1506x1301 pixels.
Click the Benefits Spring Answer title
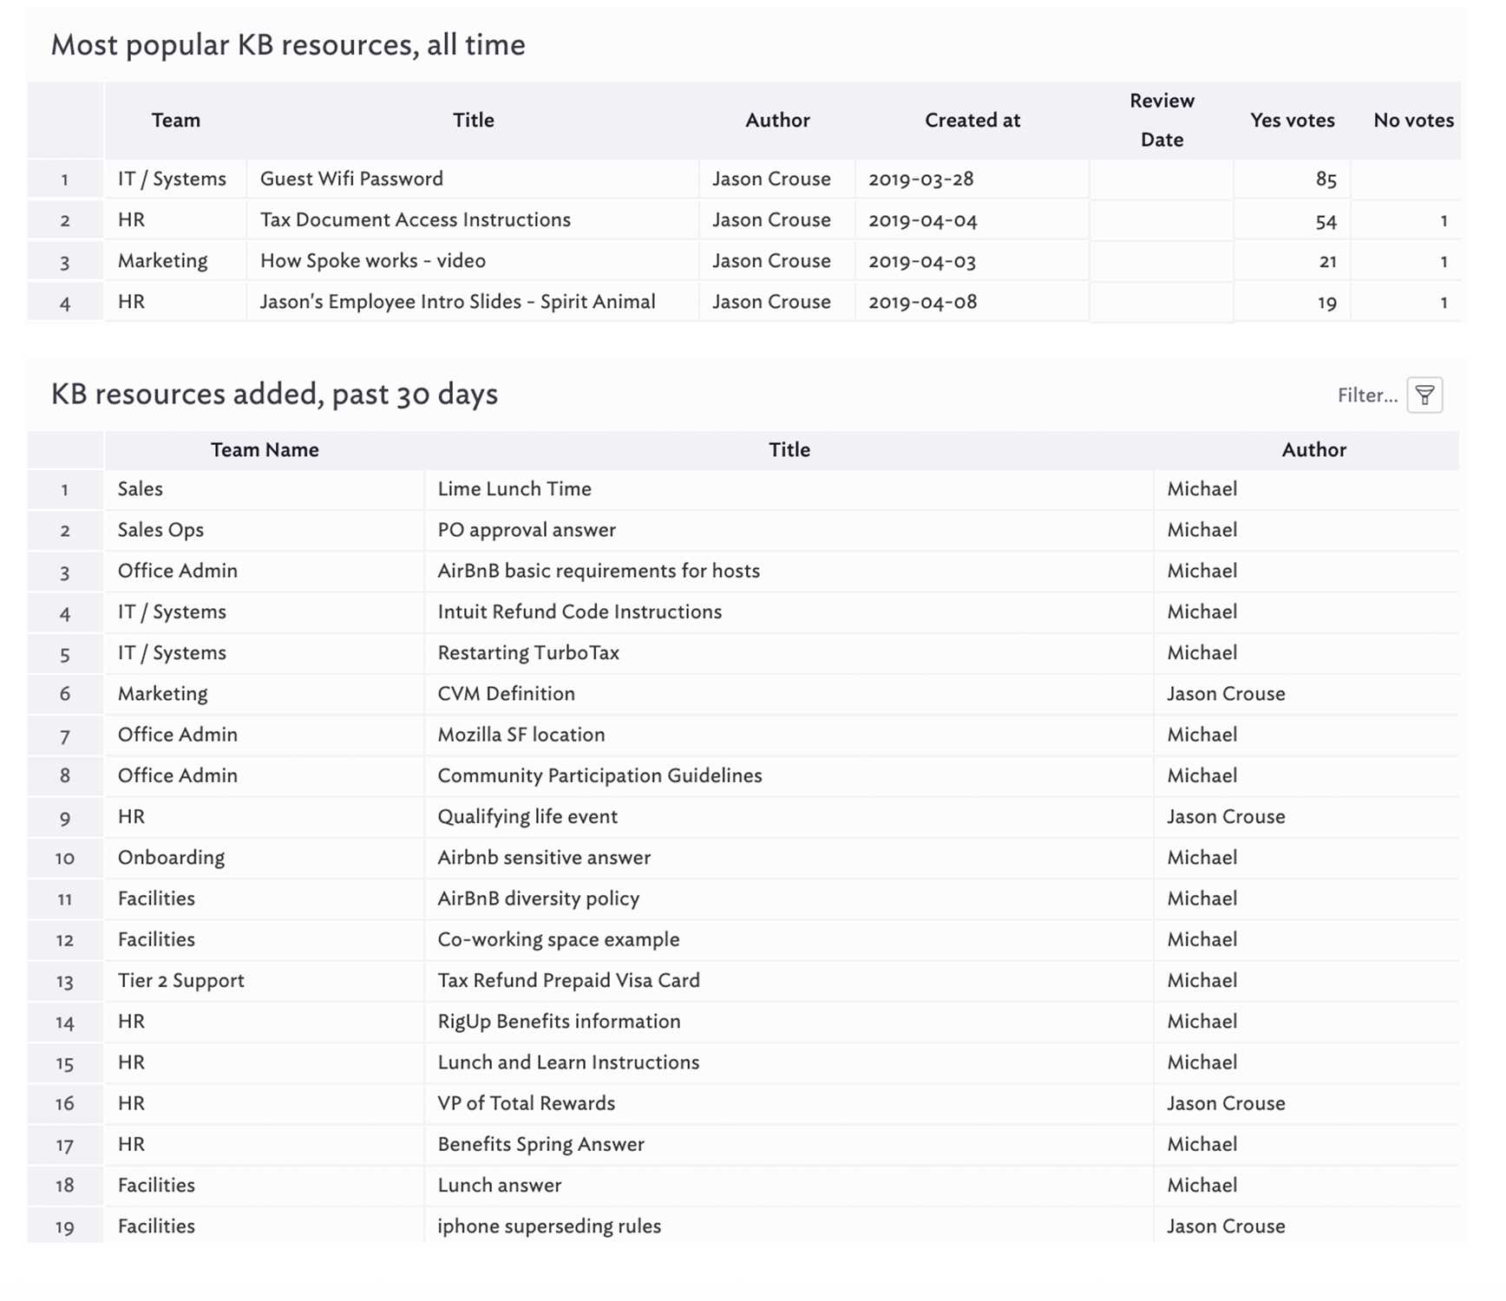tap(540, 1145)
